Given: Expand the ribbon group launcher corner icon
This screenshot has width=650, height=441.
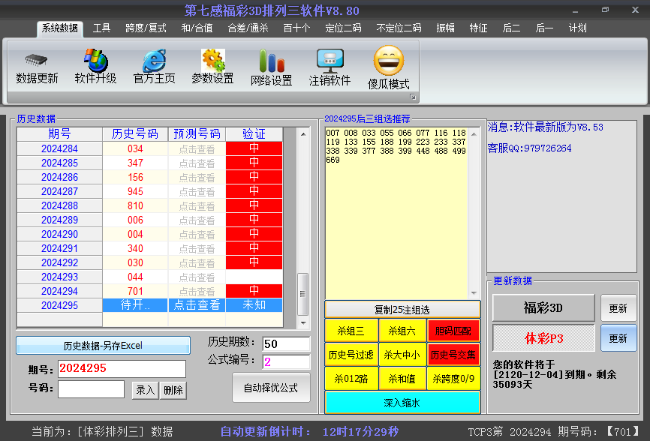Looking at the screenshot, I should 413,97.
